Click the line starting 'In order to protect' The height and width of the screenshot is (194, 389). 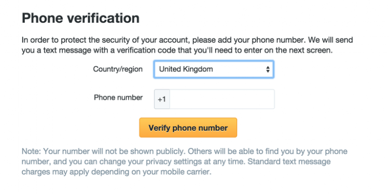click(x=187, y=40)
